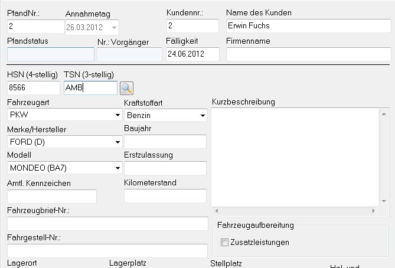Click the PfandNr. input field
The height and width of the screenshot is (268, 395).
(x=35, y=27)
